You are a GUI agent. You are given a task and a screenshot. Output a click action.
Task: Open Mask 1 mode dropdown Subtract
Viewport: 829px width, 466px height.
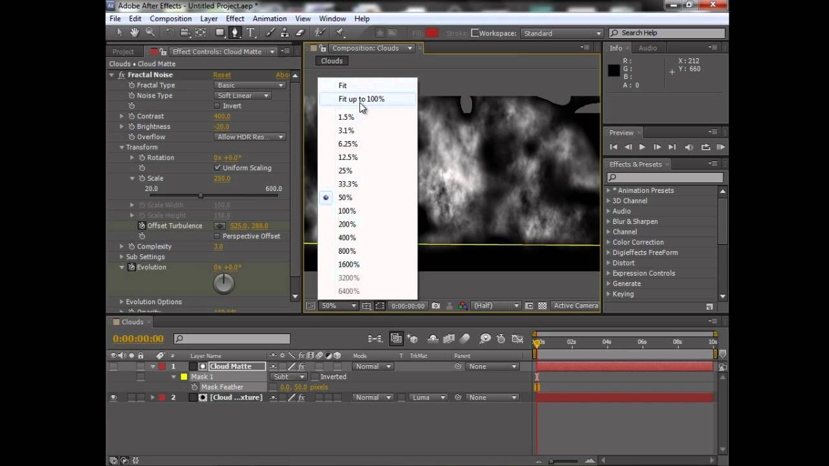tap(289, 377)
